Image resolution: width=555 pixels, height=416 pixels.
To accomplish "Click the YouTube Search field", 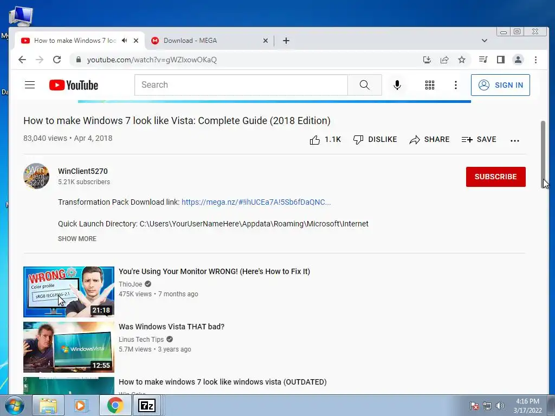I will pos(241,85).
